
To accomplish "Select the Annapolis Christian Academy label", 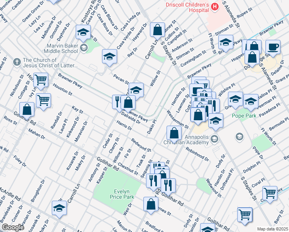I will tap(186, 140).
